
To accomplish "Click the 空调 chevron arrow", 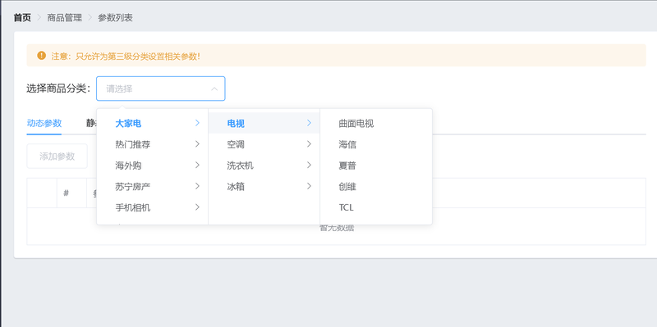I will (x=309, y=144).
